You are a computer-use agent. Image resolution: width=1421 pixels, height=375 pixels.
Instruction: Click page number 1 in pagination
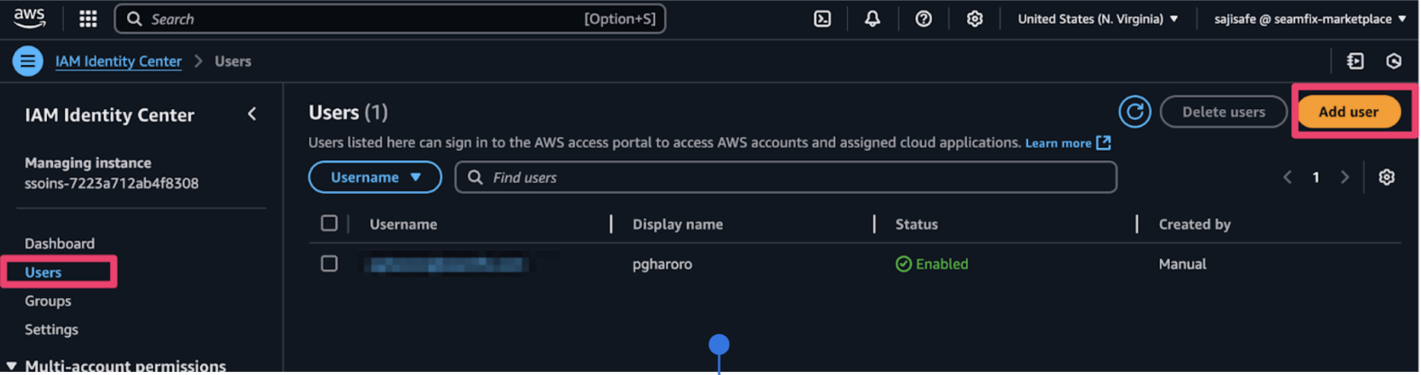1316,177
